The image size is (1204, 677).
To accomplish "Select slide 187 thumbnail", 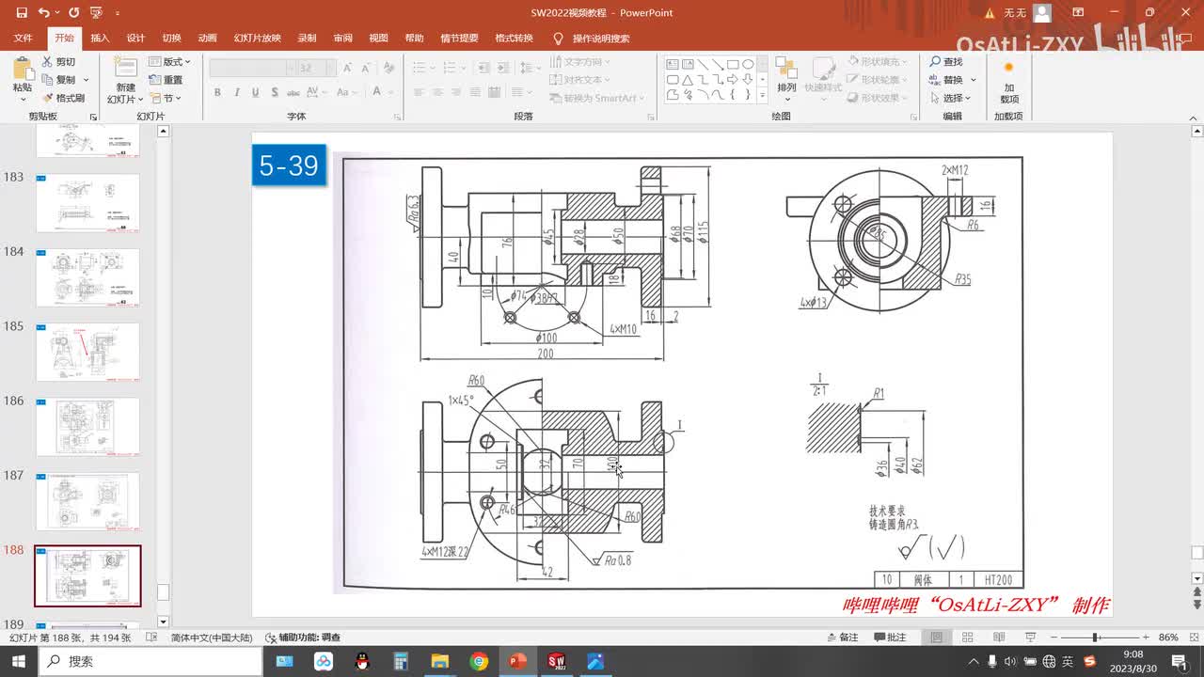I will pos(87,501).
